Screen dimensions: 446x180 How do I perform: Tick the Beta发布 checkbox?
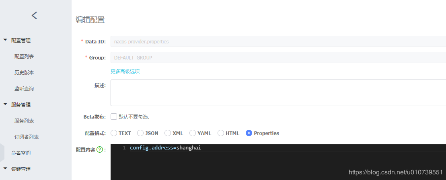point(114,116)
